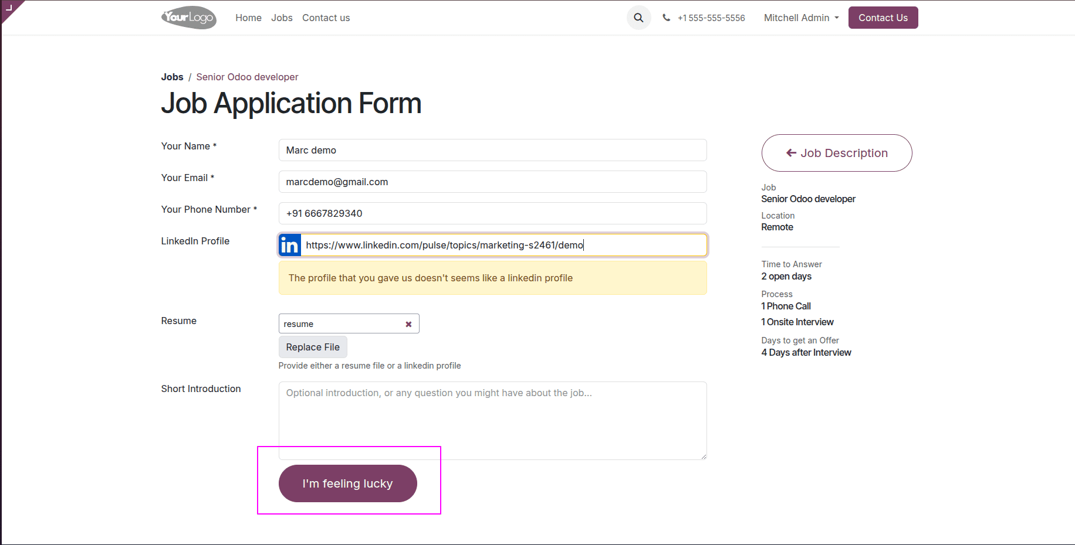Open the Jobs menu item

pos(282,18)
